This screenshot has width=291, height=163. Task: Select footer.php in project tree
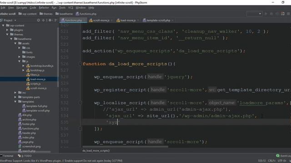point(27,124)
